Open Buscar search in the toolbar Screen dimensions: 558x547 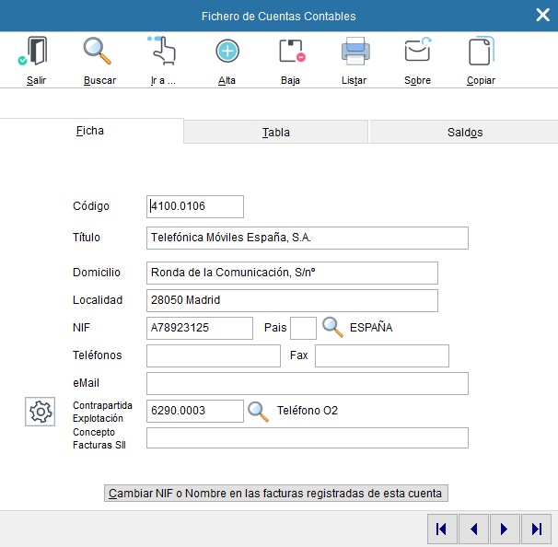pos(99,52)
